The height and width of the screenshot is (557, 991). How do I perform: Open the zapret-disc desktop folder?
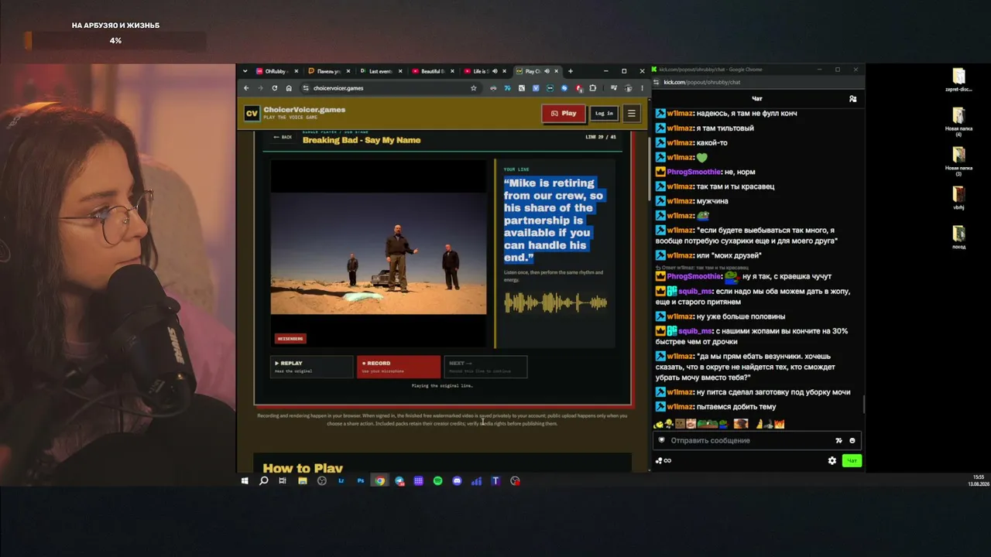(958, 80)
